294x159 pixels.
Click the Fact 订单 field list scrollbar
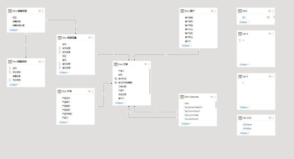(x=150, y=81)
